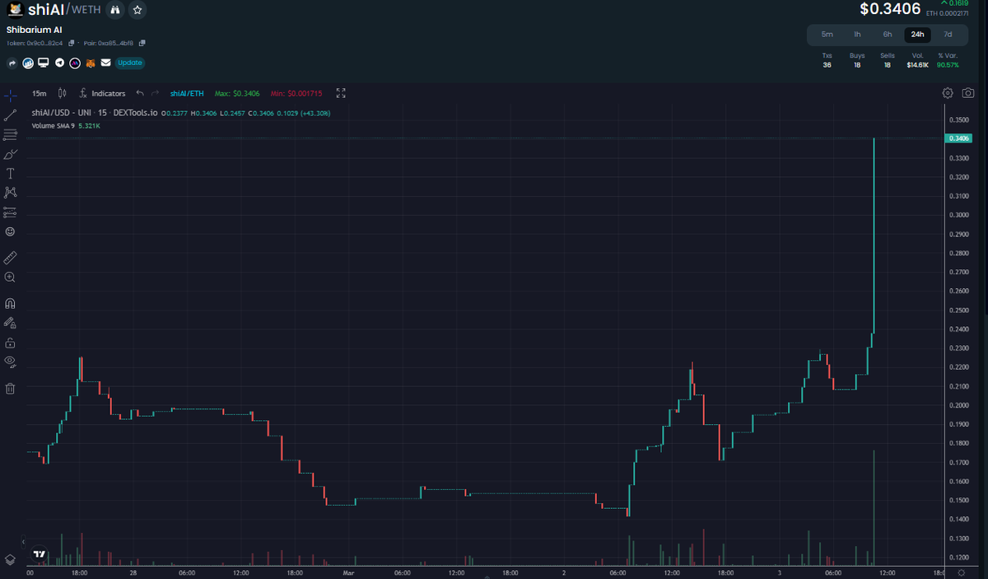Viewport: 988px width, 579px height.
Task: Open the Fibonacci retracement tool
Action: pyautogui.click(x=10, y=134)
